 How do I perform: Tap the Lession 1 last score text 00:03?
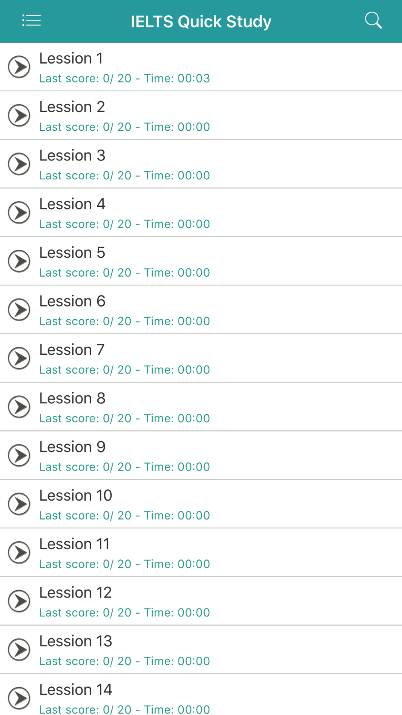(194, 78)
